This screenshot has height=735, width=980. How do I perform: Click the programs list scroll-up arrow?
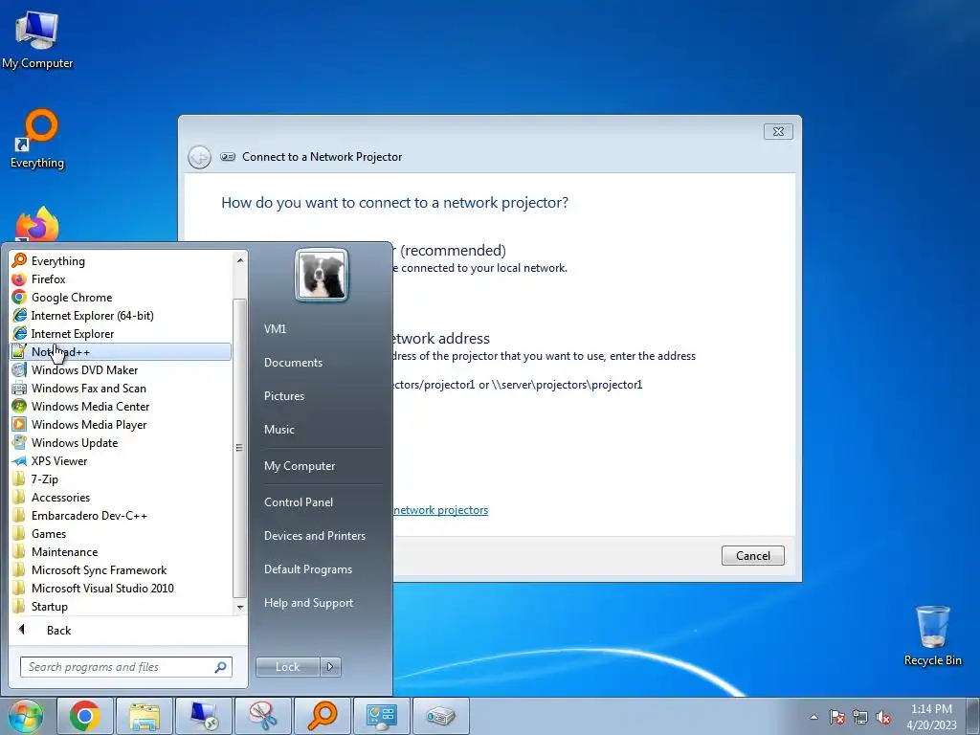pos(240,259)
